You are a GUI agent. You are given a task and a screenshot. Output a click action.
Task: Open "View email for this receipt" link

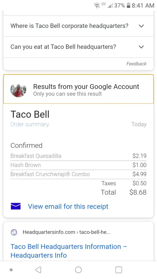coord(68,206)
